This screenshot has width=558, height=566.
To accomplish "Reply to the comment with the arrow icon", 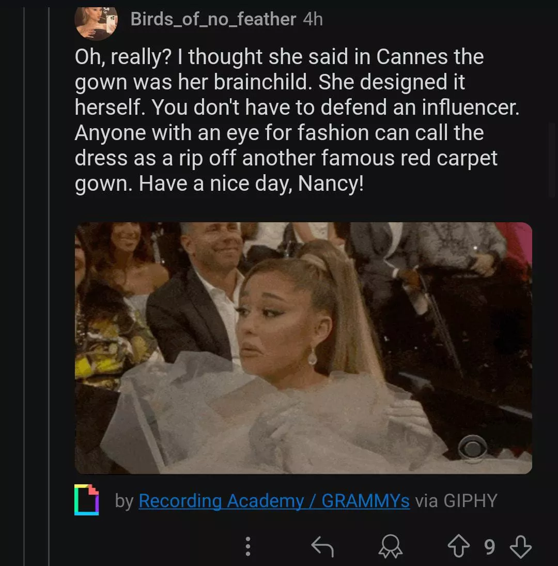I will click(323, 546).
